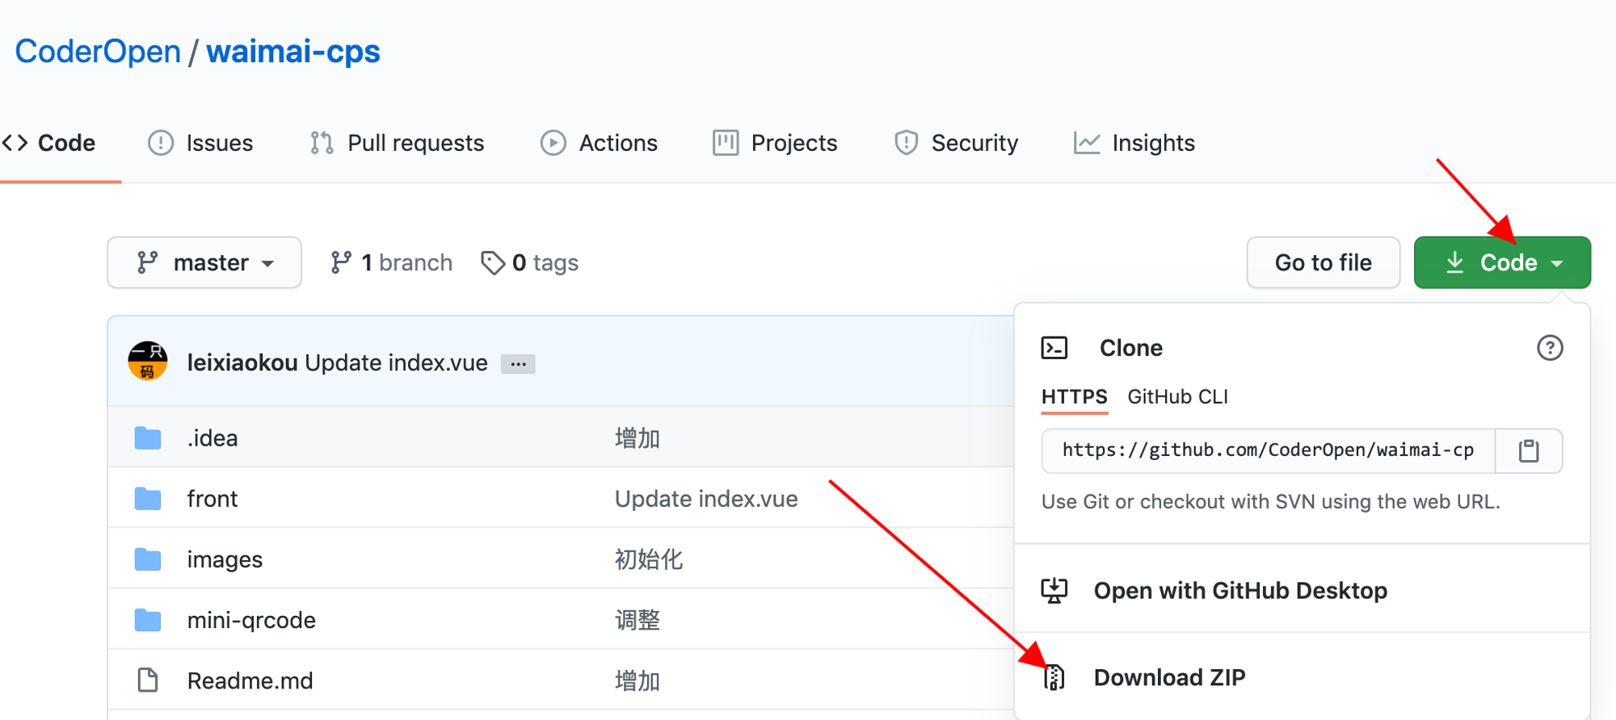The width and height of the screenshot is (1616, 720).
Task: Click the Go to file button
Action: click(x=1324, y=262)
